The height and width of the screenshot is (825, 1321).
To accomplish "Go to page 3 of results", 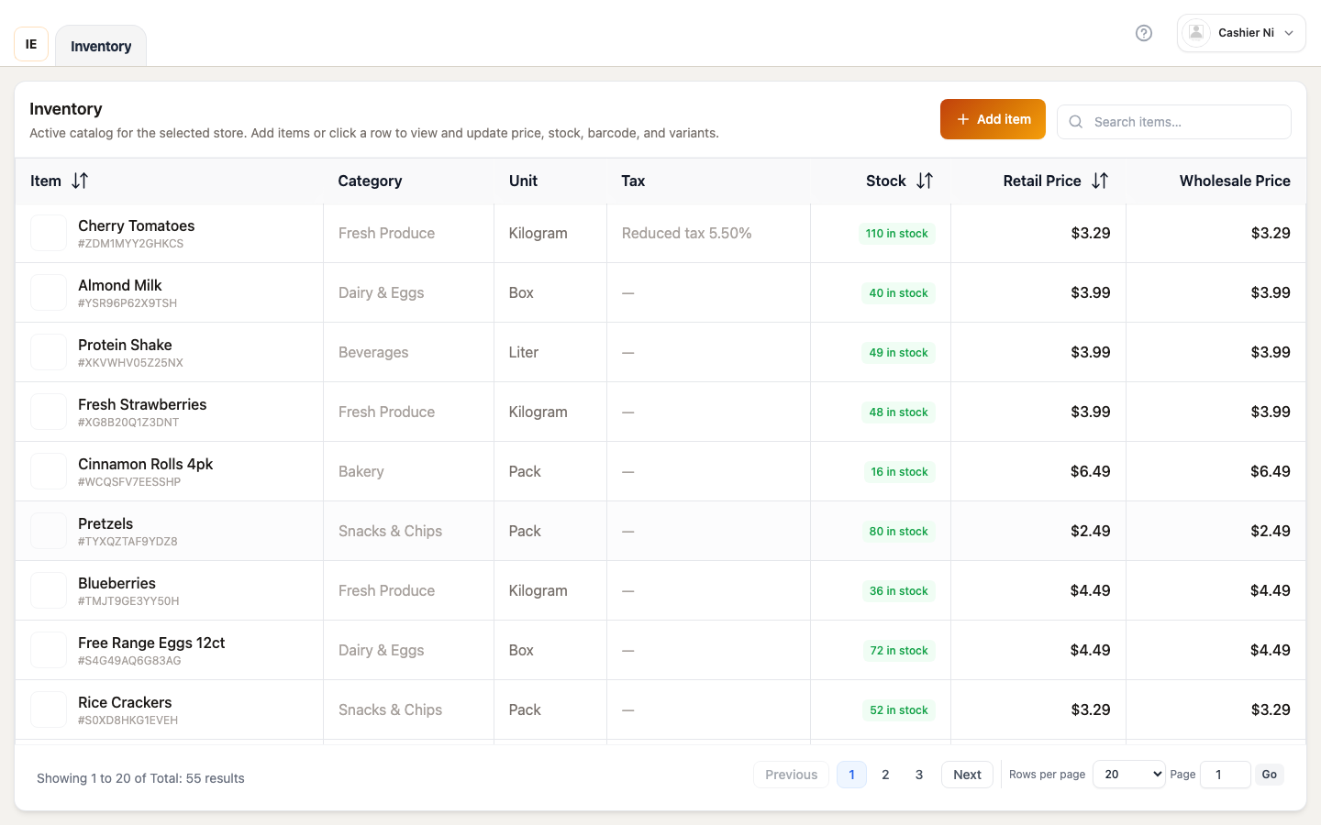I will 919,775.
